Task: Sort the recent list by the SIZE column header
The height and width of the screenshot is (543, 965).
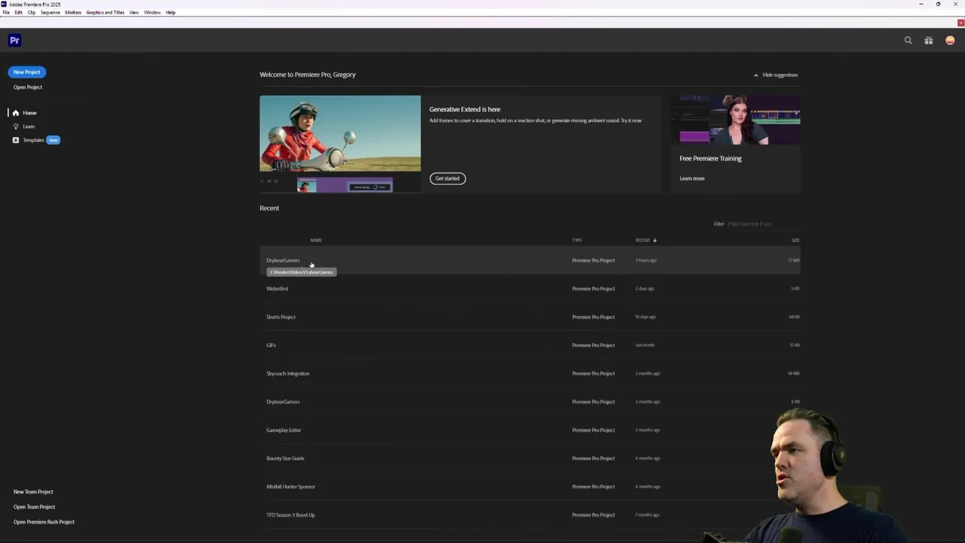Action: [x=795, y=241]
